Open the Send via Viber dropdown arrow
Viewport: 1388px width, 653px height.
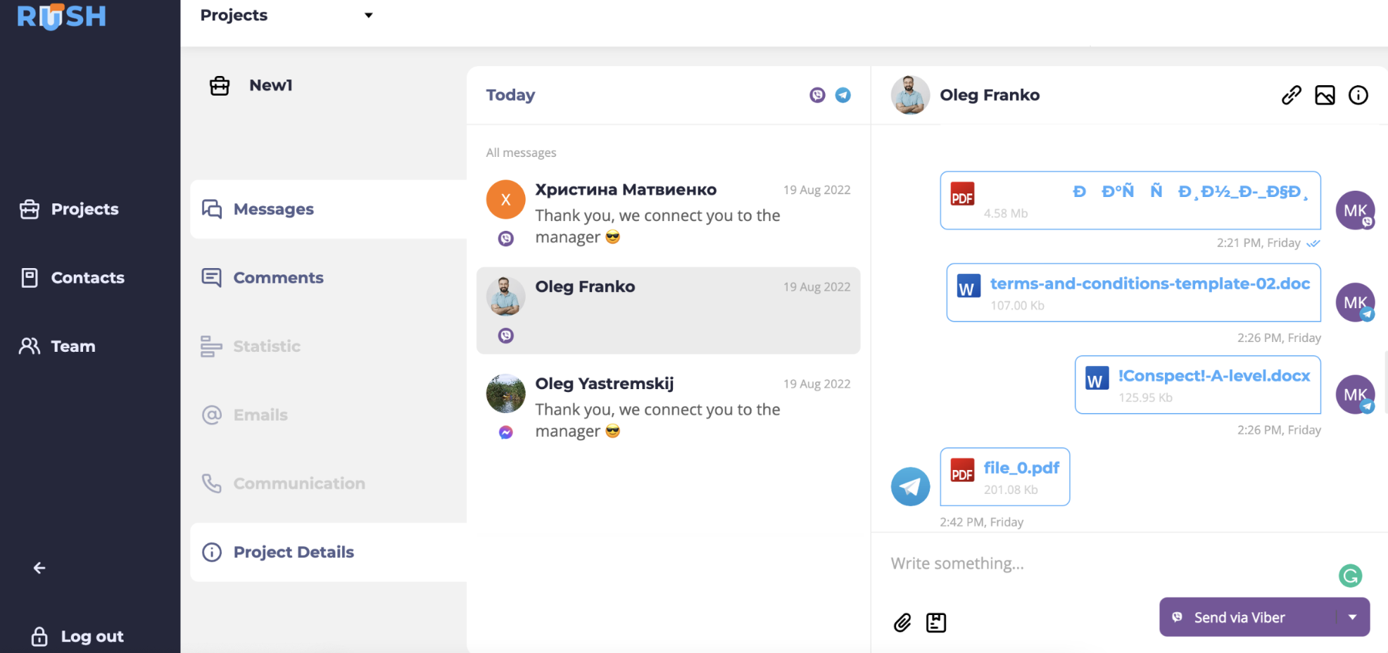click(x=1352, y=617)
